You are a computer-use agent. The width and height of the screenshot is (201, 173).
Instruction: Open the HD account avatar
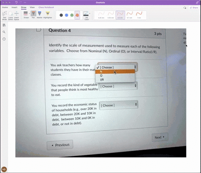click(x=4, y=170)
